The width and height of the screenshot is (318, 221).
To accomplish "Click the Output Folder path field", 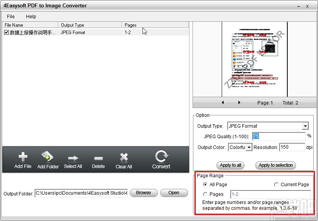I will point(81,193).
